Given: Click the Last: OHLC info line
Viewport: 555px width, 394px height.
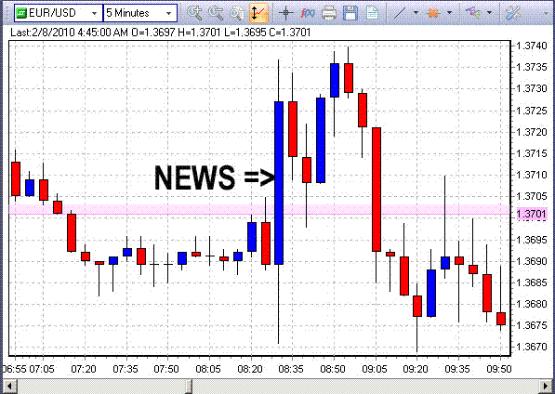Looking at the screenshot, I should point(160,33).
